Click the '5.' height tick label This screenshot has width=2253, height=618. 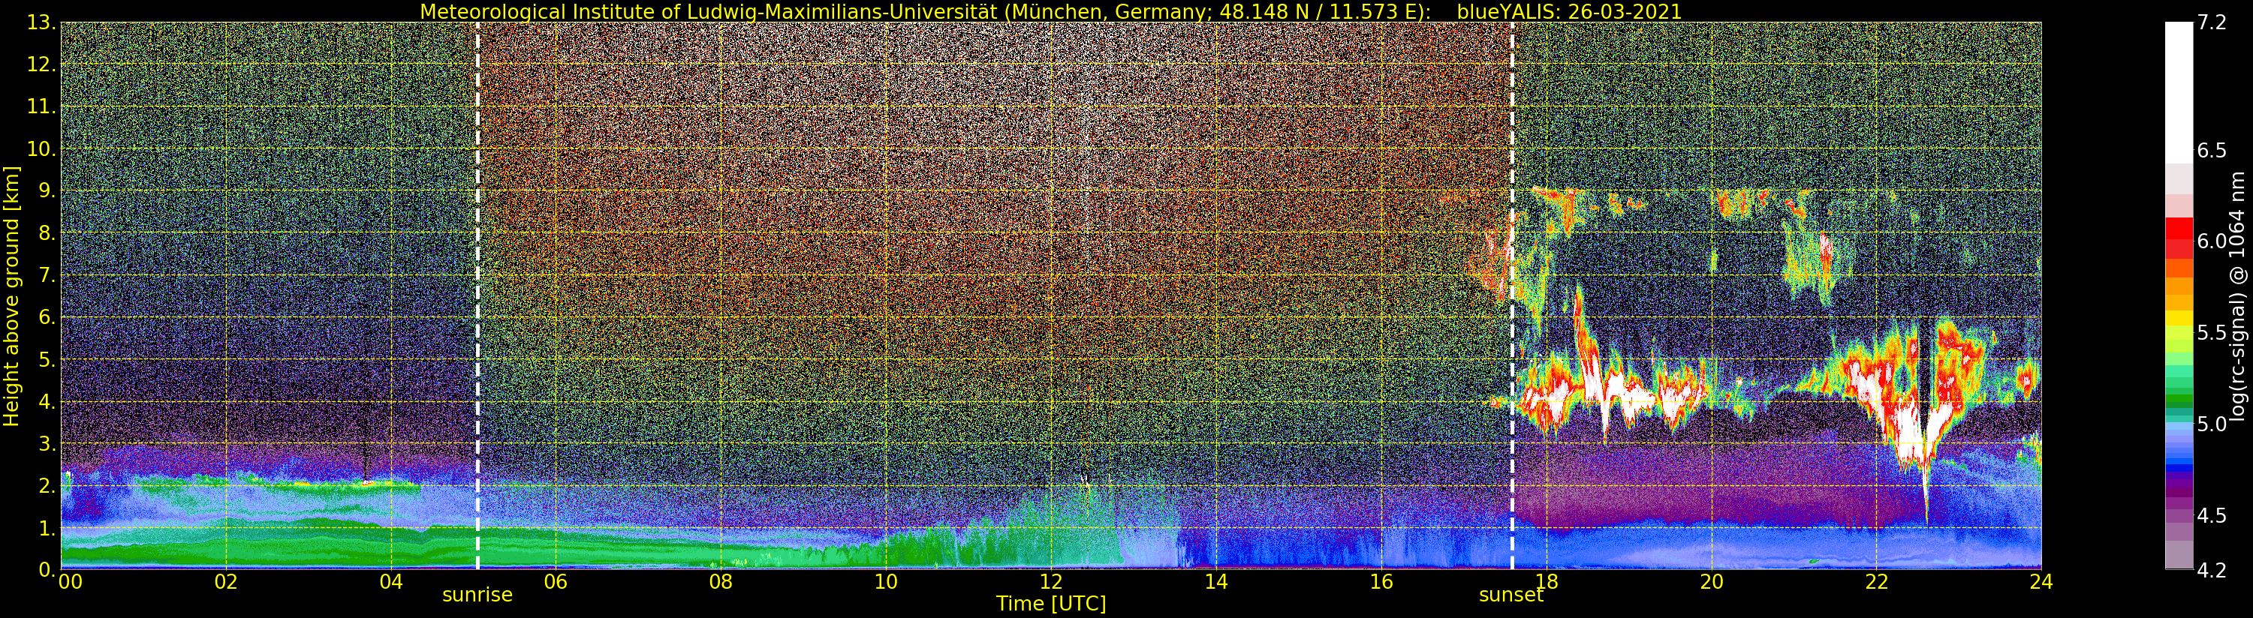click(x=47, y=359)
